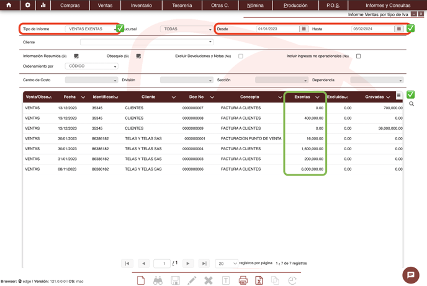Open the Compras menu
This screenshot has height=286, width=427.
(x=70, y=5)
